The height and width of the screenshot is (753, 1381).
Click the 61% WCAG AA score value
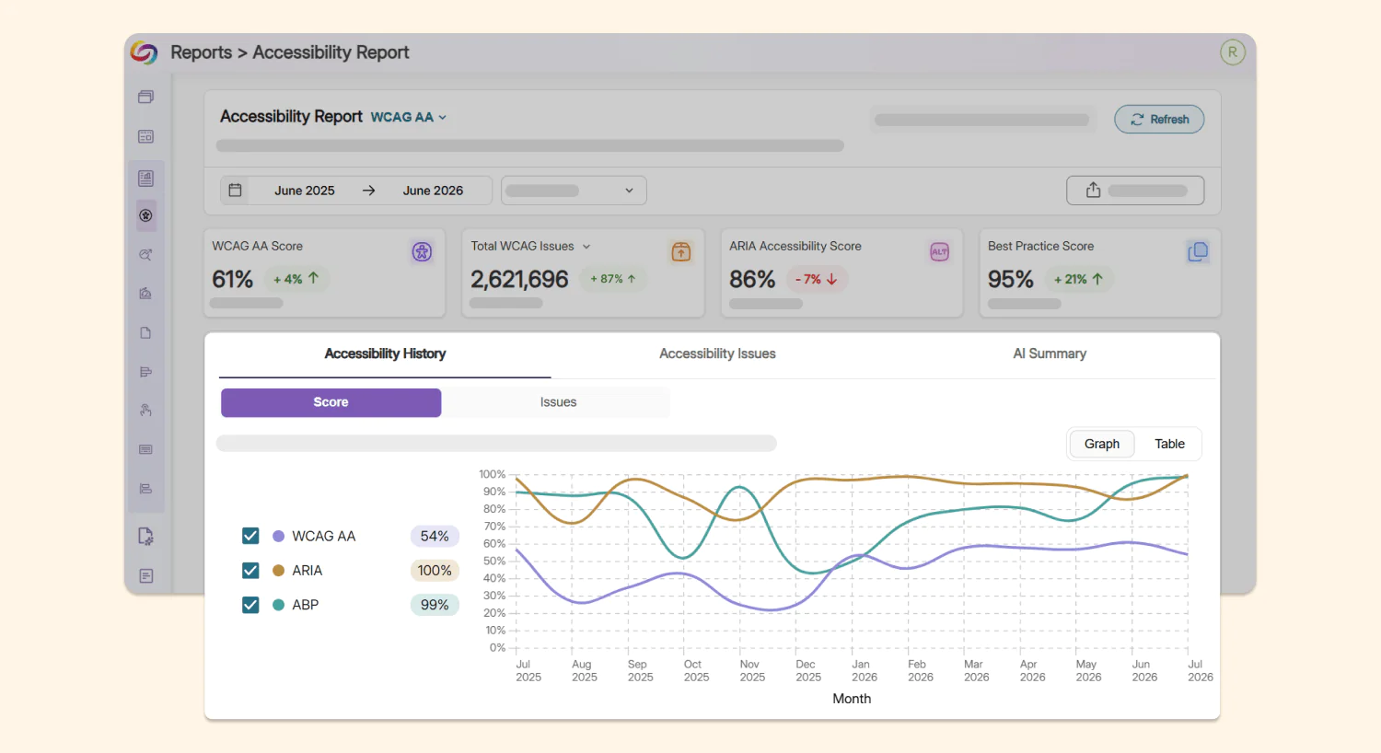(x=232, y=279)
